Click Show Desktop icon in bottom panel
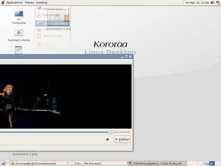Image resolution: width=221 pixels, height=166 pixels. [x=3, y=163]
